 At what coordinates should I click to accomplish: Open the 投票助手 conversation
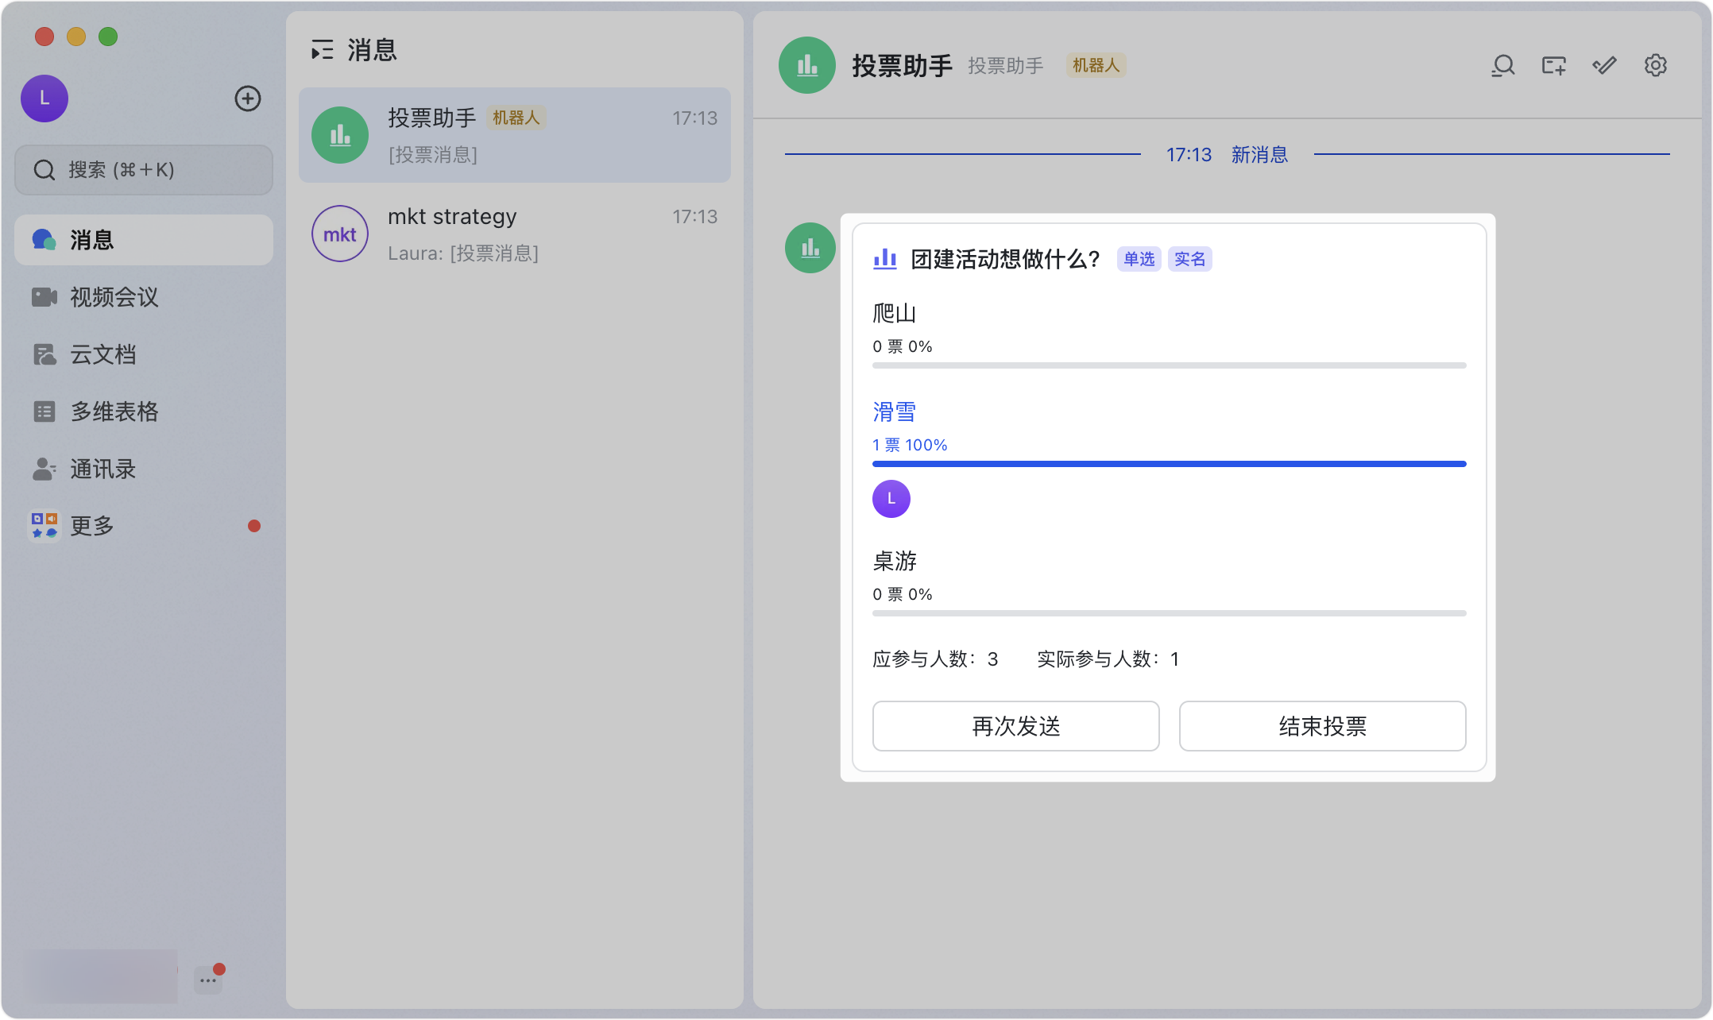click(515, 135)
